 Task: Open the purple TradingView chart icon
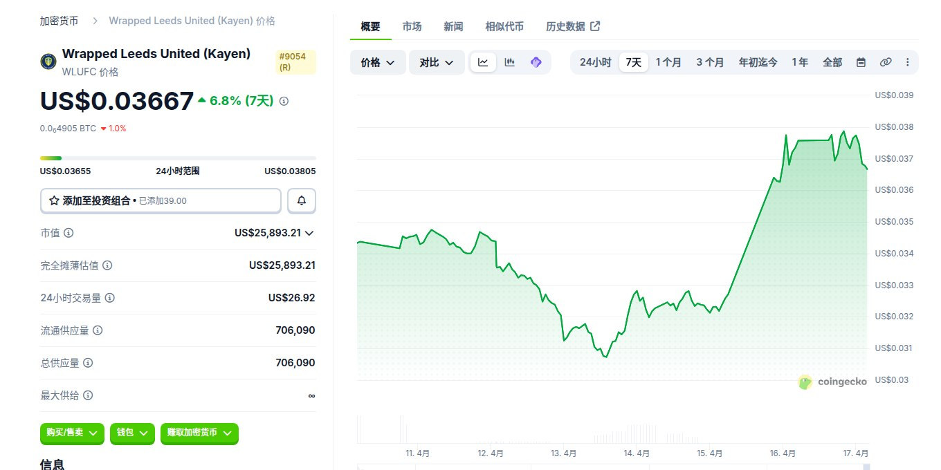[536, 62]
